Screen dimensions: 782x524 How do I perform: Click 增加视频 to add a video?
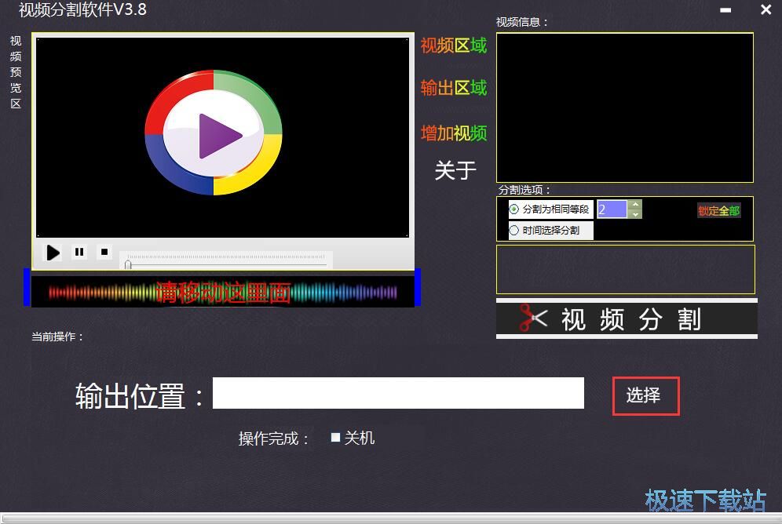click(x=453, y=133)
